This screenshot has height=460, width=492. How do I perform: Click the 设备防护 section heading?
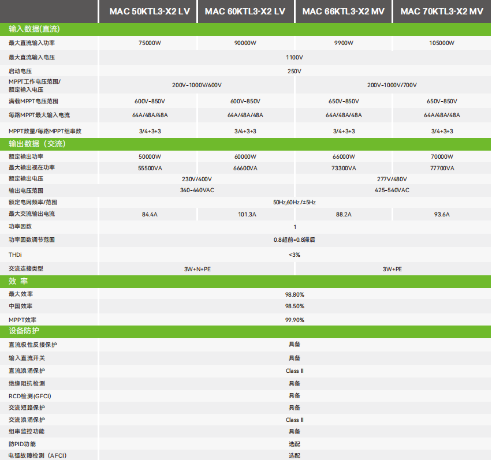tap(24, 331)
